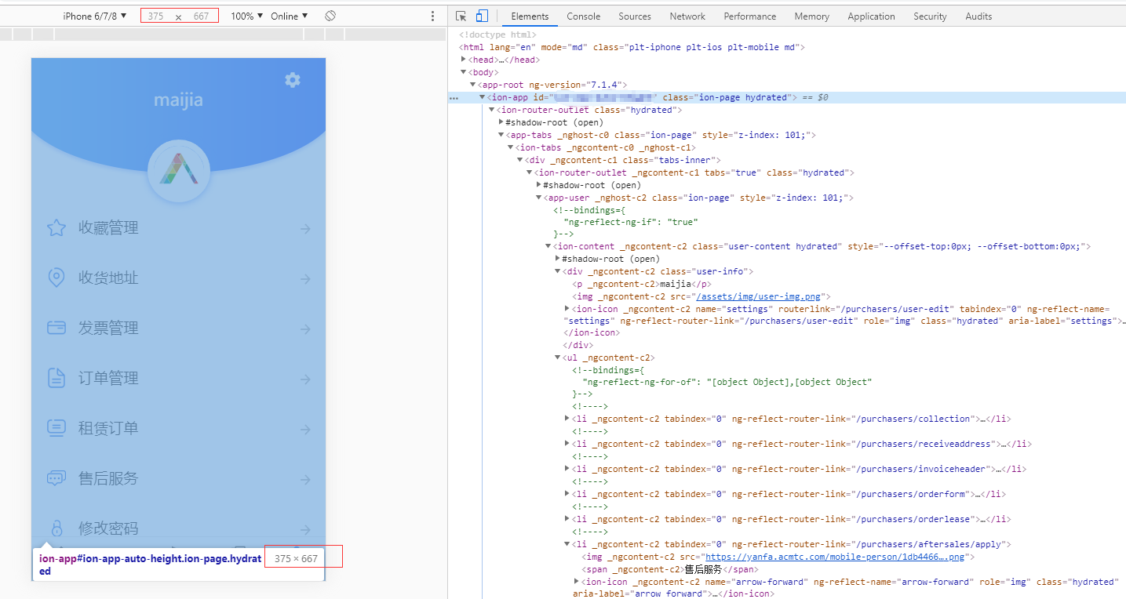
Task: Click the card icon beside 发票管理
Action: pyautogui.click(x=56, y=329)
